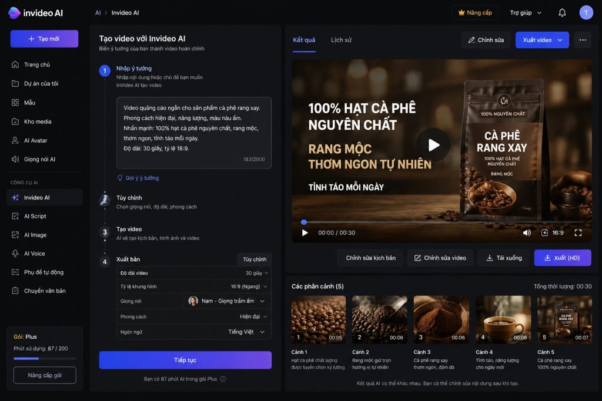Click the Nâng cấp gói button
This screenshot has height=401, width=602.
45,375
